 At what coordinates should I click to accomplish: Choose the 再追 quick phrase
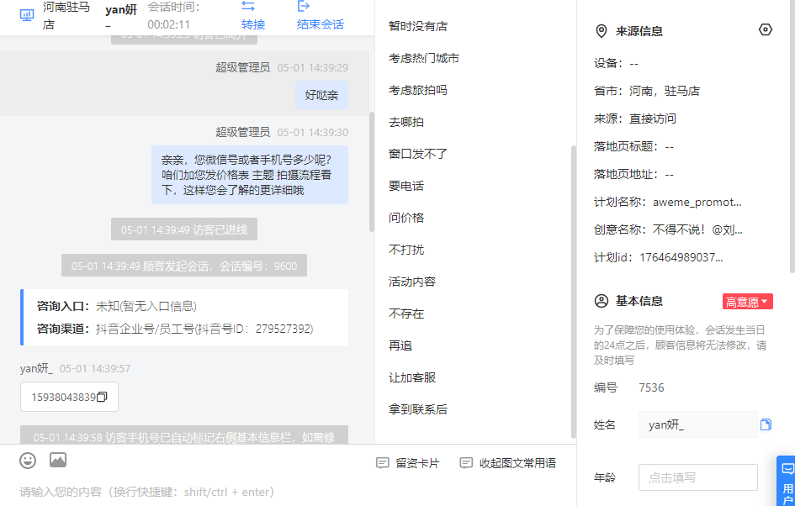tap(400, 345)
